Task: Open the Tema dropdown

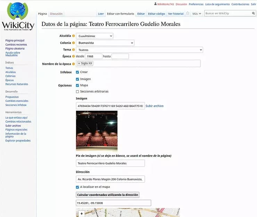Action: tap(140, 50)
